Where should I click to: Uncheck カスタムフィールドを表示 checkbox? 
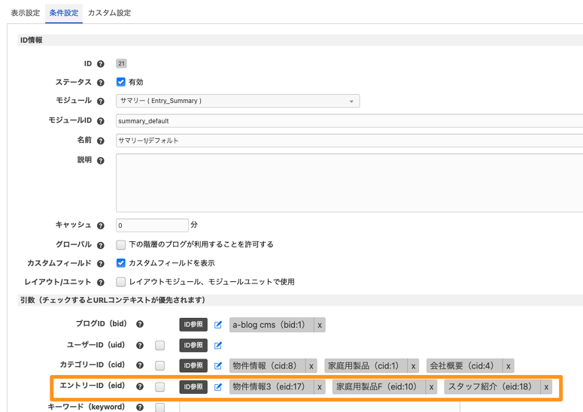tap(121, 263)
